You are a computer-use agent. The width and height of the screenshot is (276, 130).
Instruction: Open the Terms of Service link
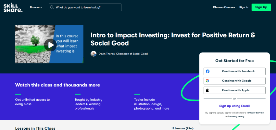click(255, 113)
